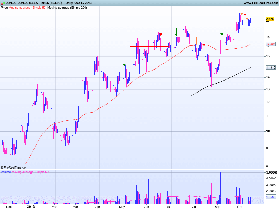
Task: Click the Volume panel label
Action: click(x=6, y=172)
